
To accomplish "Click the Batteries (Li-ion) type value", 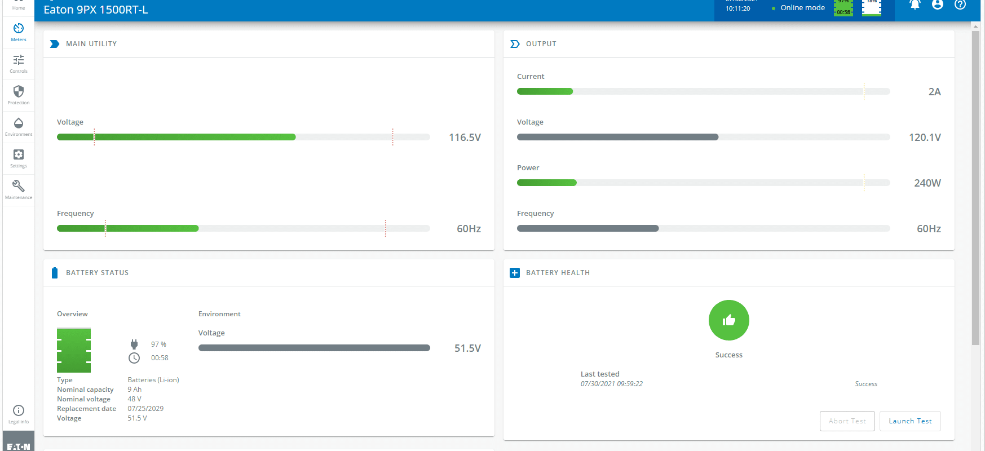I will coord(153,380).
